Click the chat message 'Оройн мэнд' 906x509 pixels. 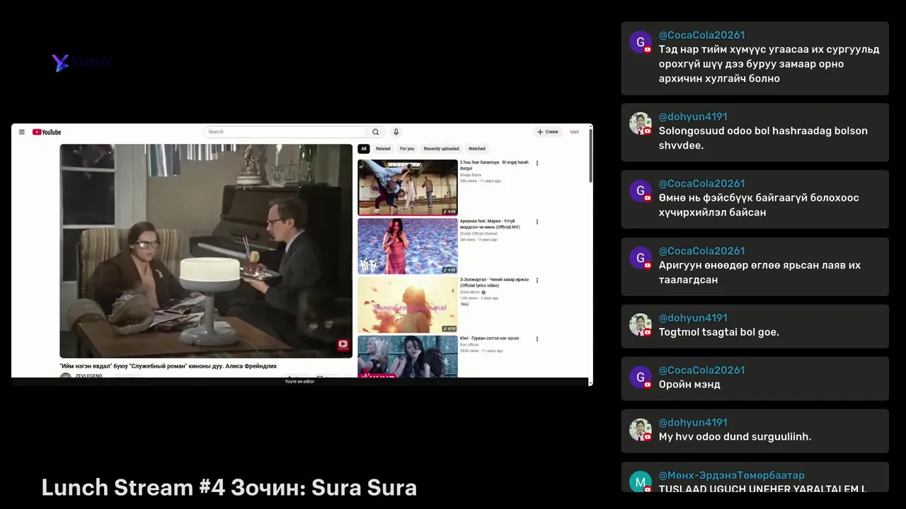pos(689,385)
